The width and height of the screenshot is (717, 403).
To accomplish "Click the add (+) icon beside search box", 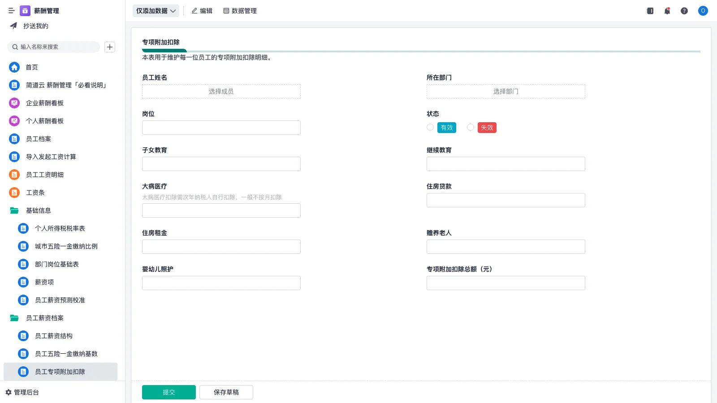I will click(110, 47).
